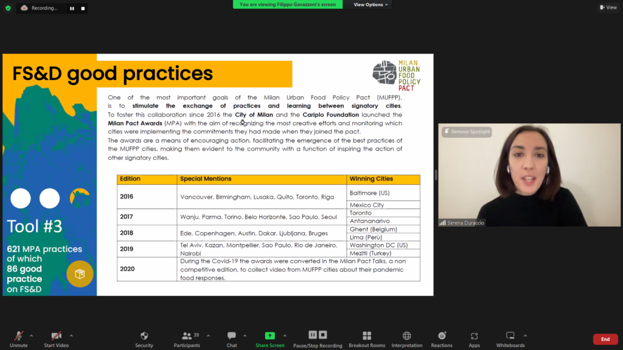The height and width of the screenshot is (350, 623).
Task: Open Breakout Rooms
Action: point(366,336)
